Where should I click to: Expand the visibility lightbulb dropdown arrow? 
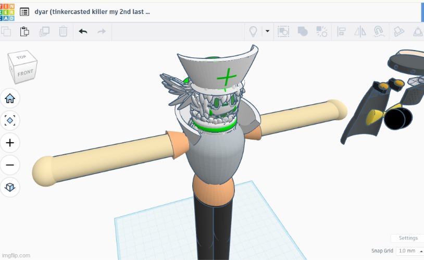[268, 31]
